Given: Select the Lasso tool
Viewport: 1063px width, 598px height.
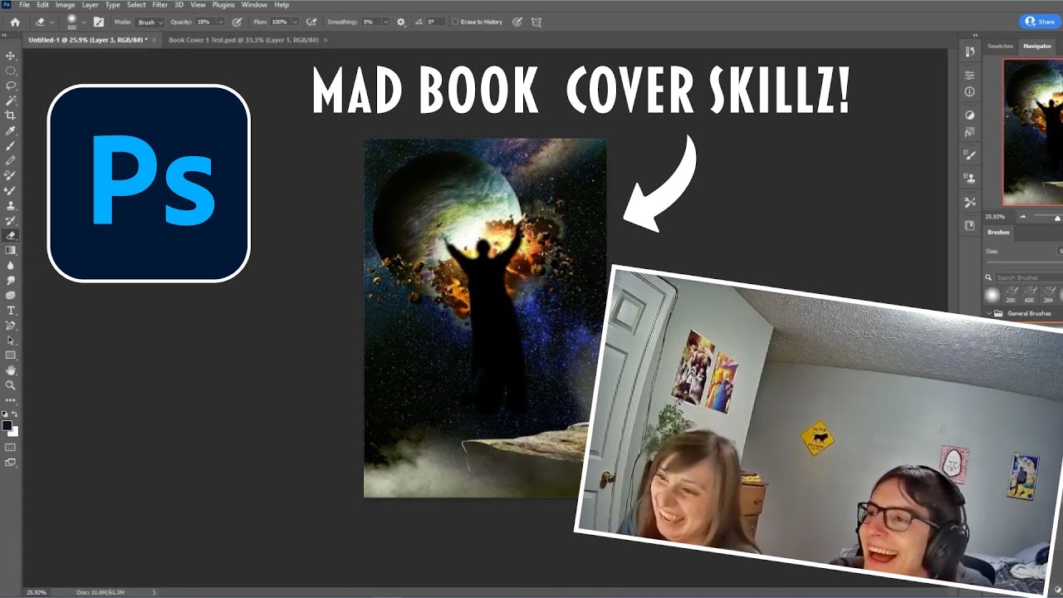Looking at the screenshot, I should (x=11, y=86).
